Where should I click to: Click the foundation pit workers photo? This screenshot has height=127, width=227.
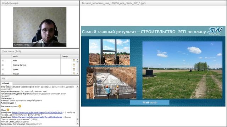pos(111,83)
